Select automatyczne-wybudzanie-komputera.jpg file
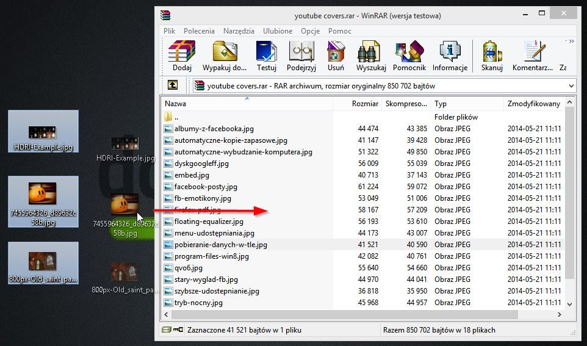This screenshot has height=346, width=587. point(243,152)
